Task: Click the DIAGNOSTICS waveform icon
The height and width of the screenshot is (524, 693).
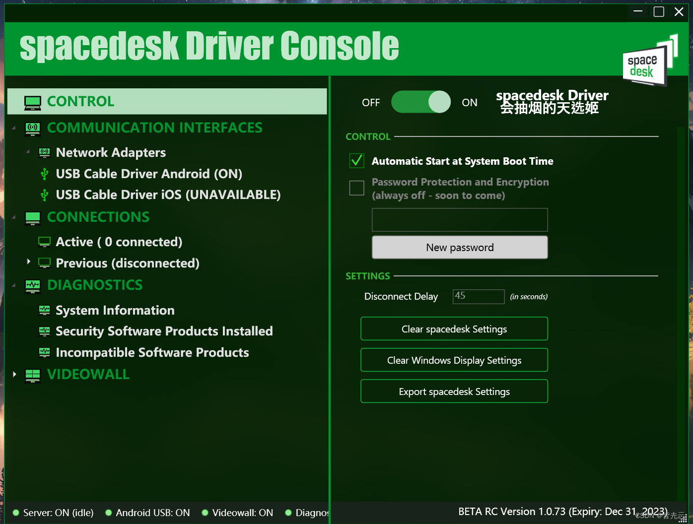Action: 32,286
